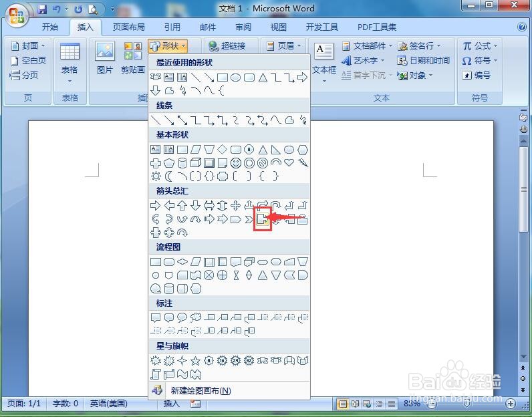Switch to Print Layout view
The height and width of the screenshot is (417, 532).
[x=343, y=404]
